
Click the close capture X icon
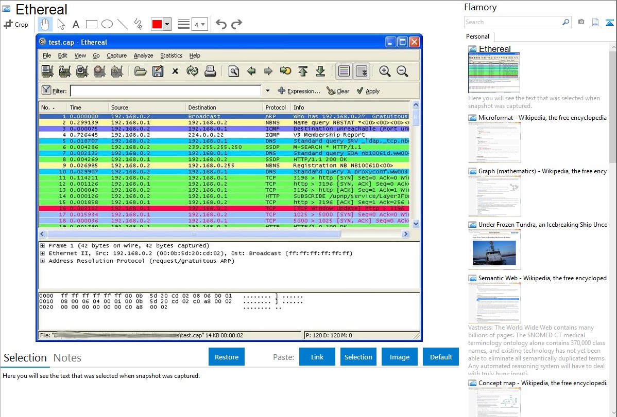click(x=175, y=71)
